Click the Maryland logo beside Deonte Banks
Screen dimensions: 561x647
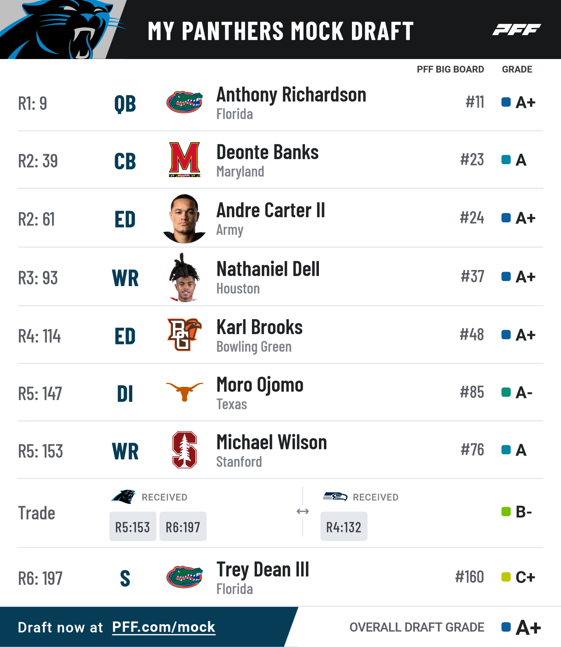(x=185, y=159)
